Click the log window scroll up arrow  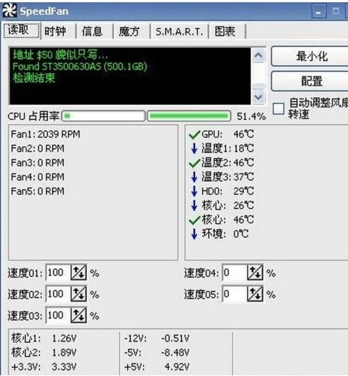pos(258,55)
